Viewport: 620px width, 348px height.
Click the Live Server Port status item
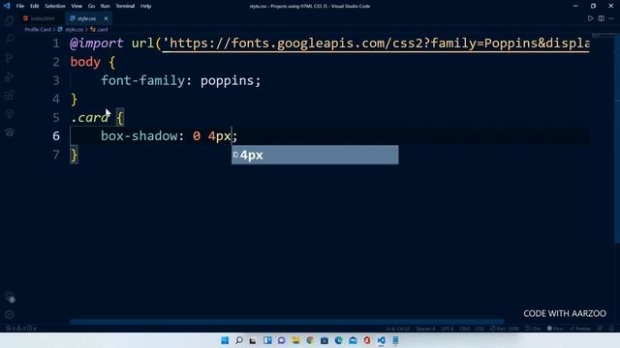point(505,329)
